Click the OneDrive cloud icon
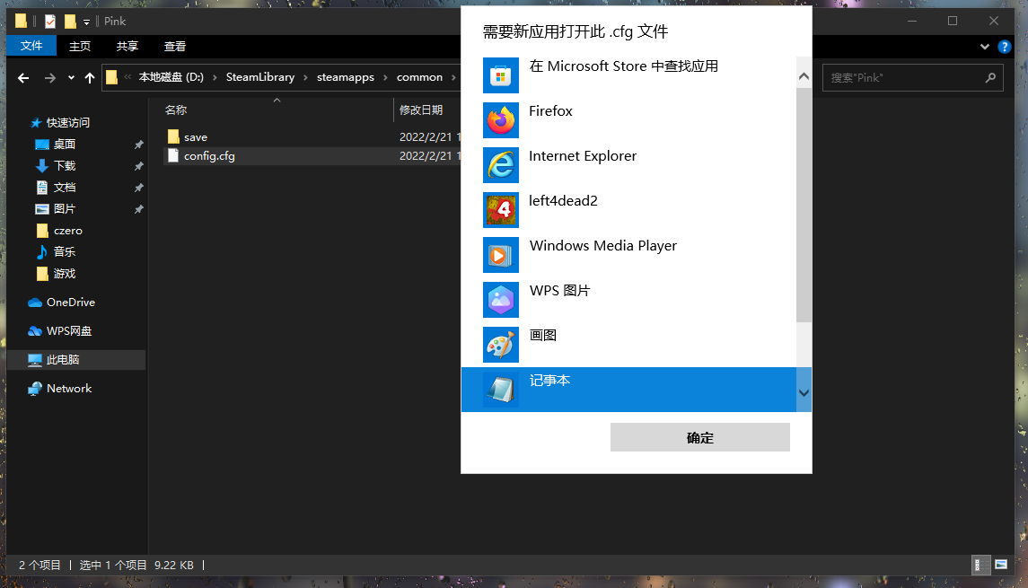Screen dimensions: 1028x588 (35, 303)
